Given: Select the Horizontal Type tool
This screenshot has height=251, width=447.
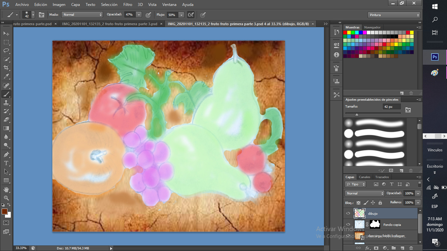Looking at the screenshot, I should (6, 163).
